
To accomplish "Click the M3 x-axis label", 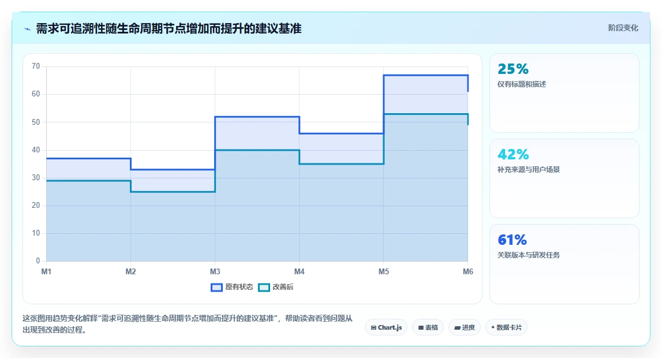I will (x=215, y=271).
